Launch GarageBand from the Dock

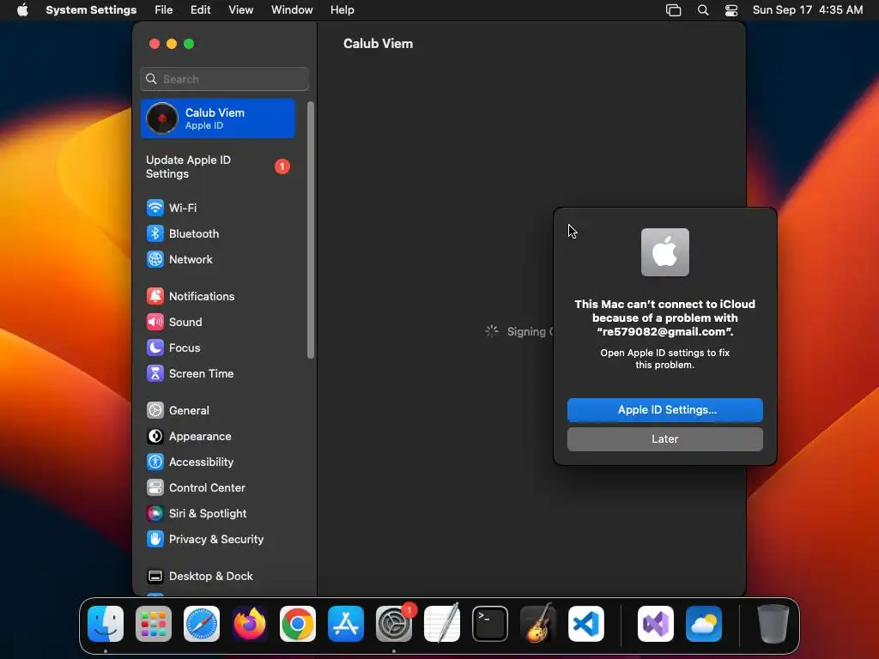pyautogui.click(x=538, y=624)
